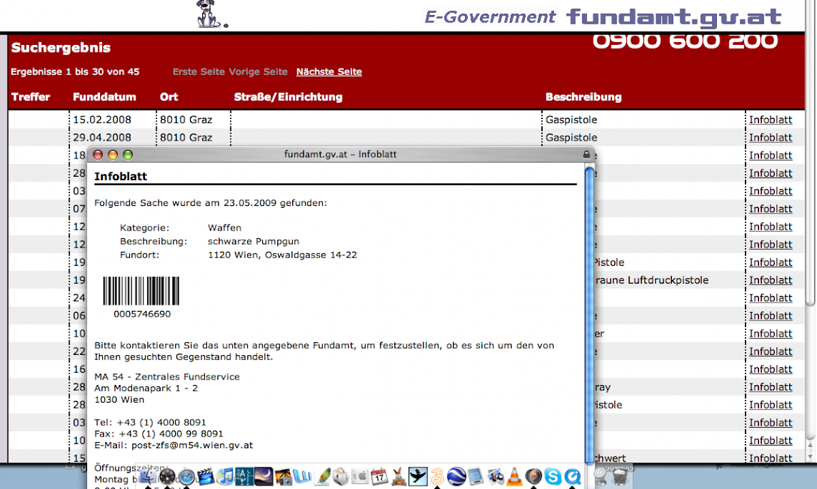The height and width of the screenshot is (489, 817).
Task: Open Safari from the dock
Action: 186,476
